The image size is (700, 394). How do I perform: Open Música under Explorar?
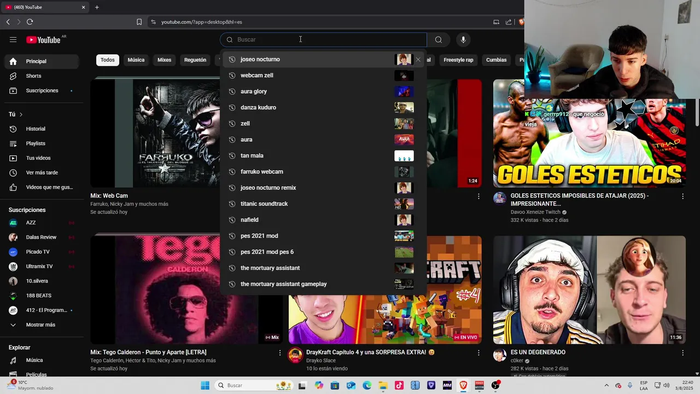(x=42, y=360)
